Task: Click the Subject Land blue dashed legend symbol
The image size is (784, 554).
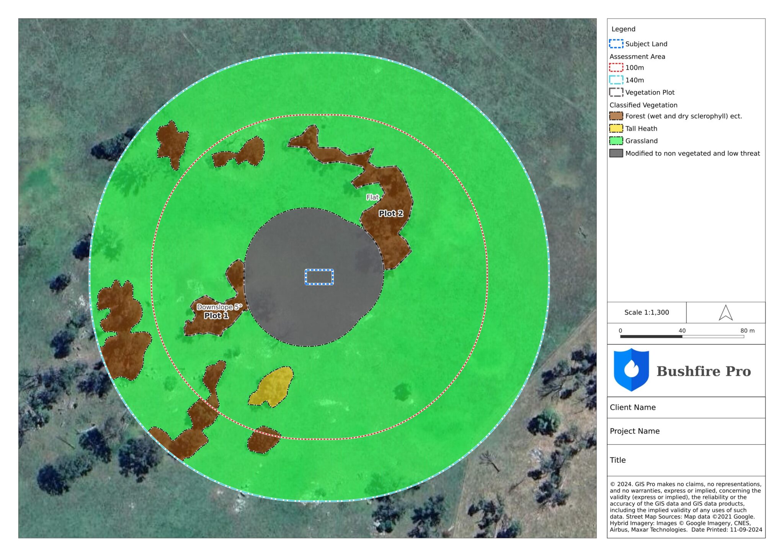Action: 616,44
